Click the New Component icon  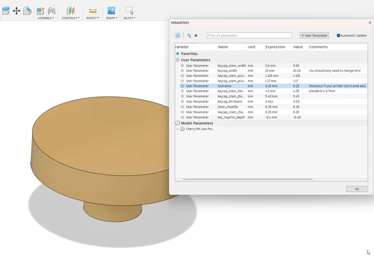point(40,11)
